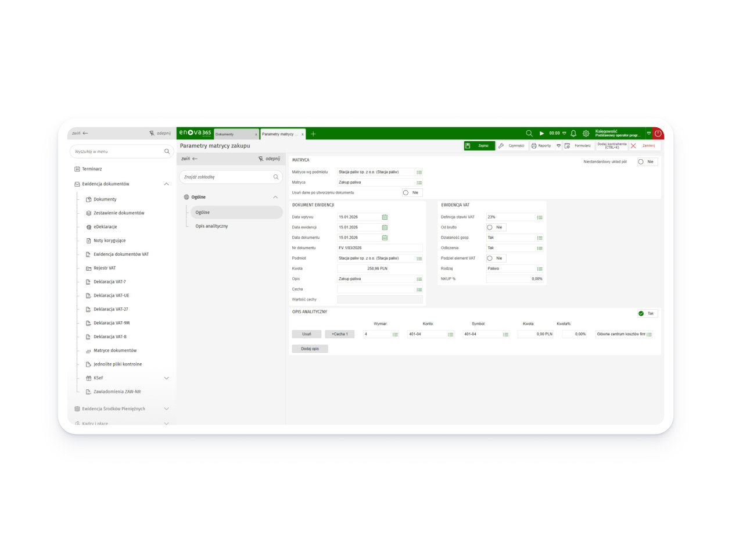Toggle the Od brutto switch

496,227
